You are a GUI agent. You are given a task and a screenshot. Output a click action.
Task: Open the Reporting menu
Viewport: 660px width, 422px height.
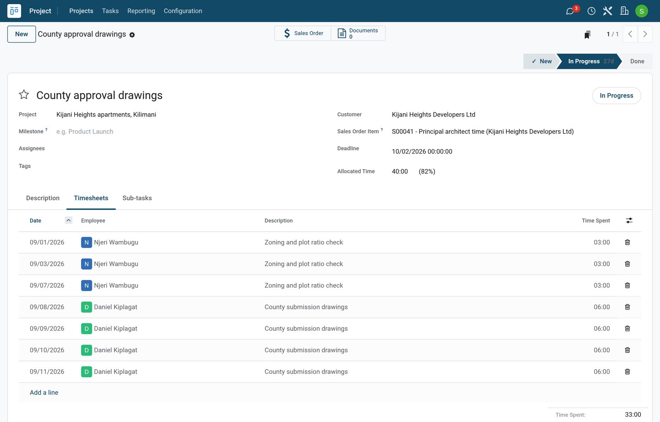point(141,11)
